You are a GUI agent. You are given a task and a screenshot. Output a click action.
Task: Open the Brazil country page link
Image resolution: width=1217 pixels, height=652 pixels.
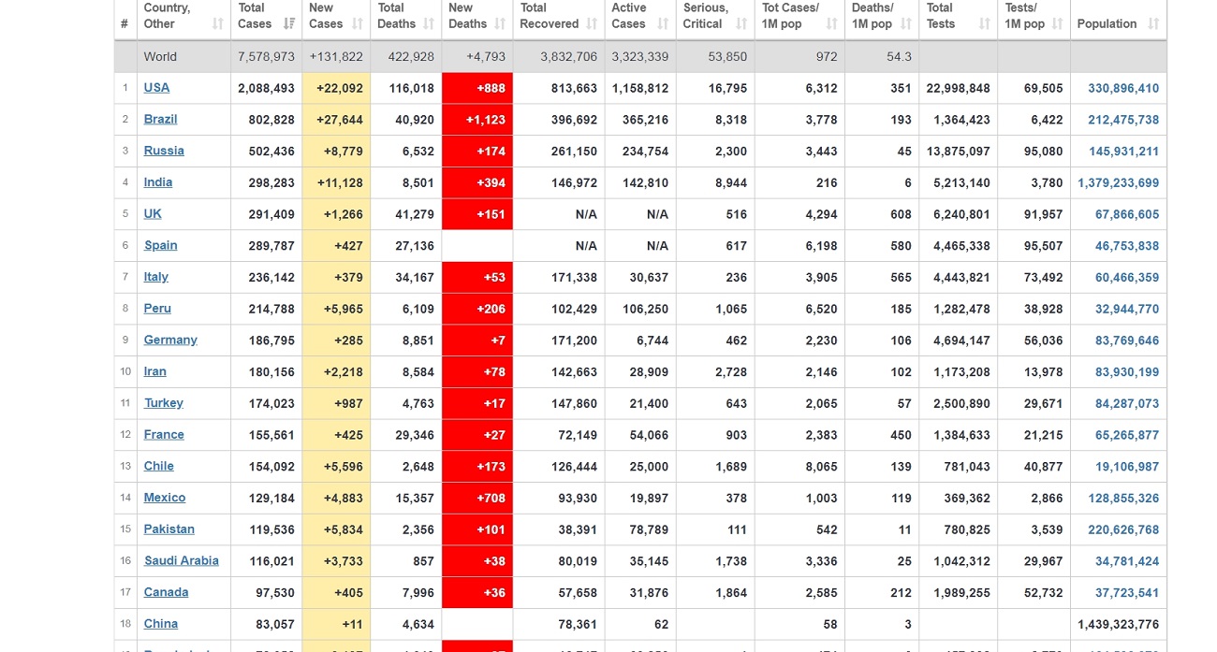[x=160, y=120]
